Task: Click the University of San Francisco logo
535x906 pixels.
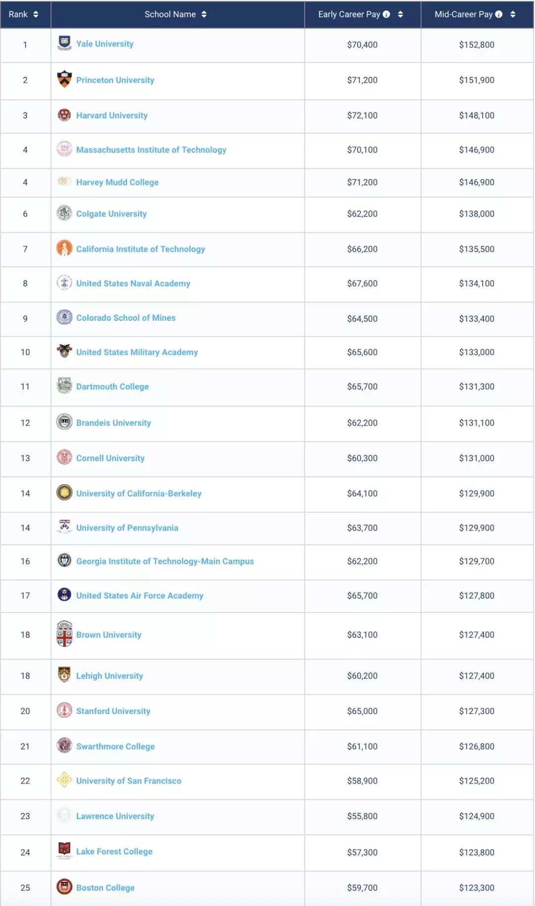Action: [64, 780]
